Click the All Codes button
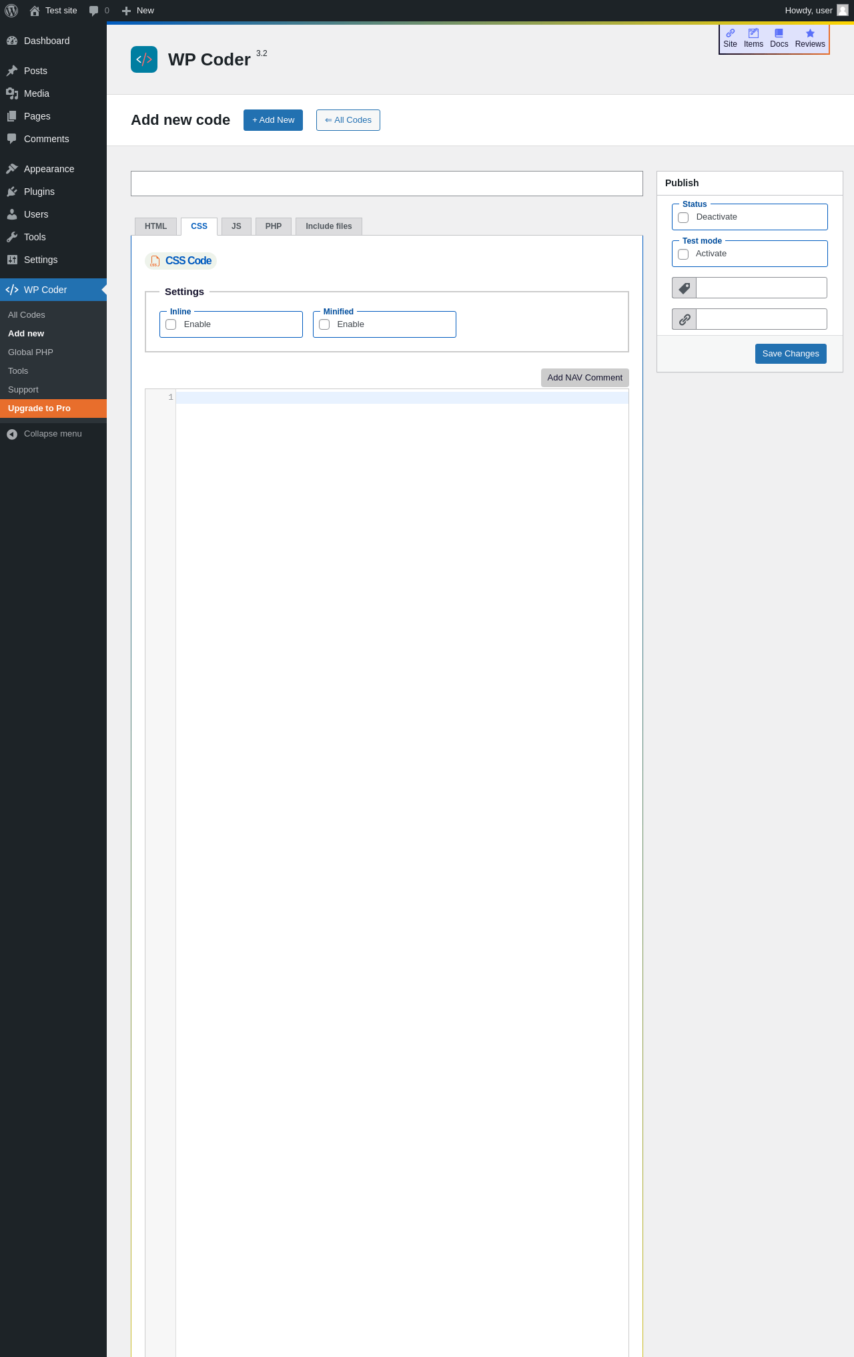This screenshot has width=854, height=1357. (x=348, y=120)
